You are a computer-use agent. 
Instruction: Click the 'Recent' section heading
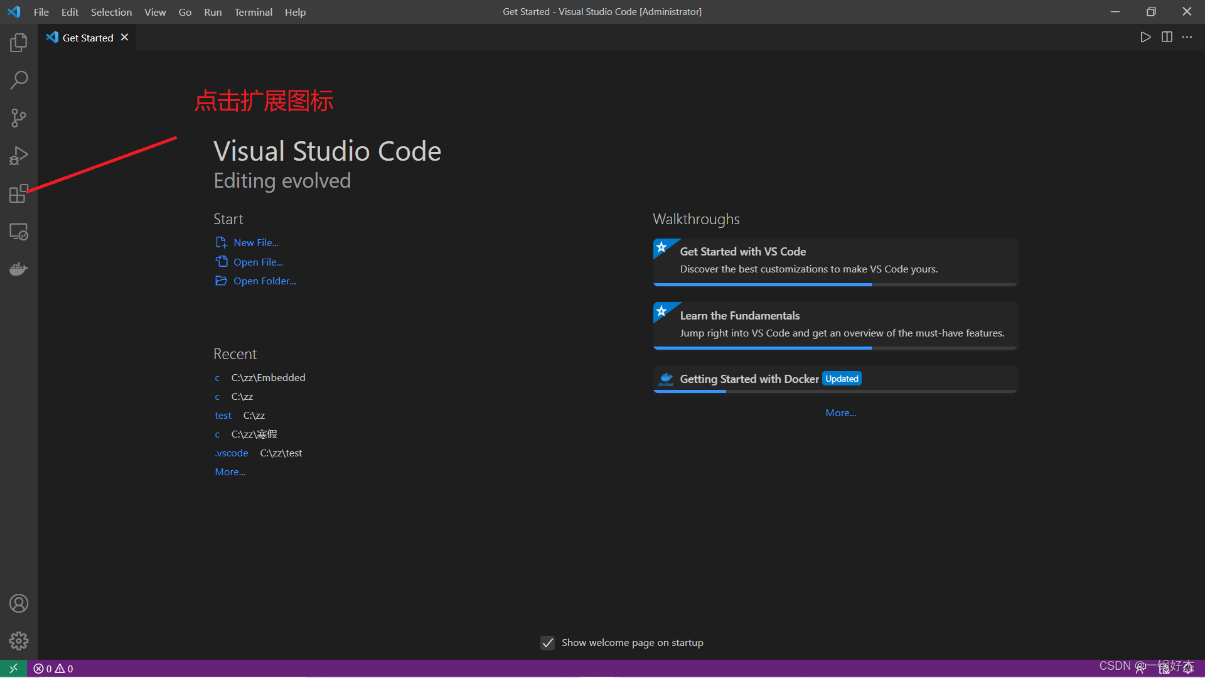point(235,354)
